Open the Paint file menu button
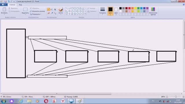The image size is (185, 104). pos(4,5)
